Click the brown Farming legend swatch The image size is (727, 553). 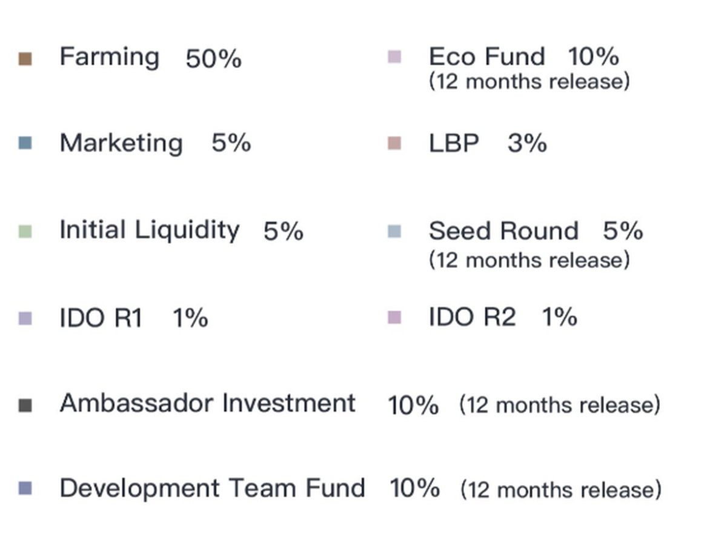(x=25, y=59)
